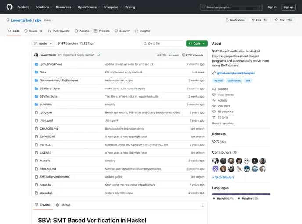View the 250 stars link
The width and height of the screenshot is (302, 224).
tap(221, 106)
